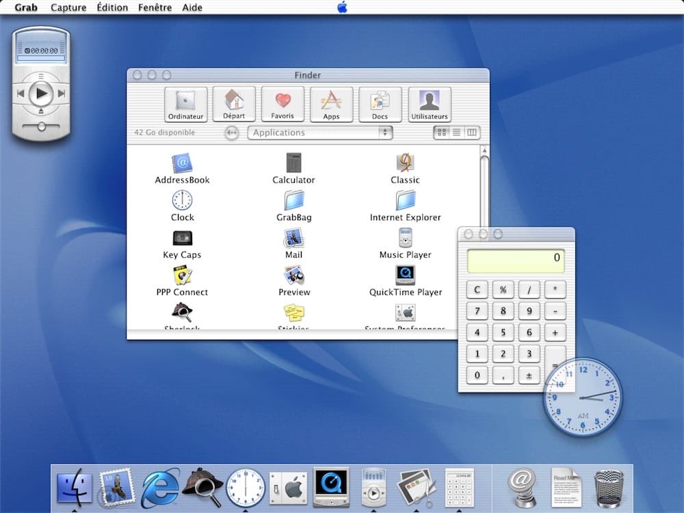Open the Clock app in Finder
The image size is (684, 513).
(x=182, y=200)
